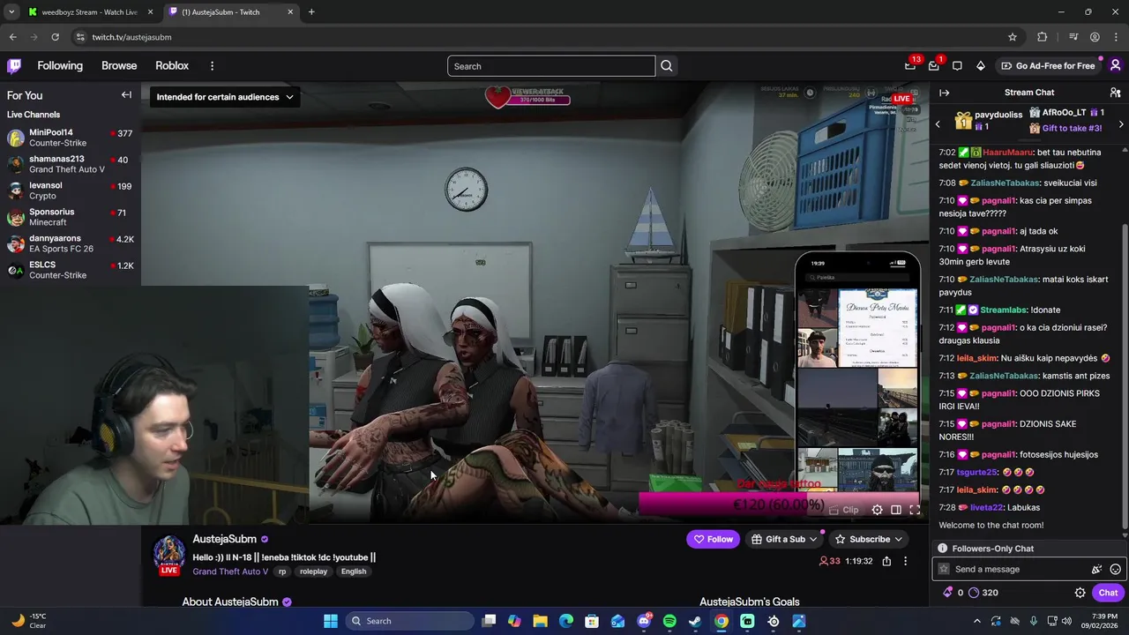
Task: Open the chat community users icon
Action: click(x=1115, y=93)
